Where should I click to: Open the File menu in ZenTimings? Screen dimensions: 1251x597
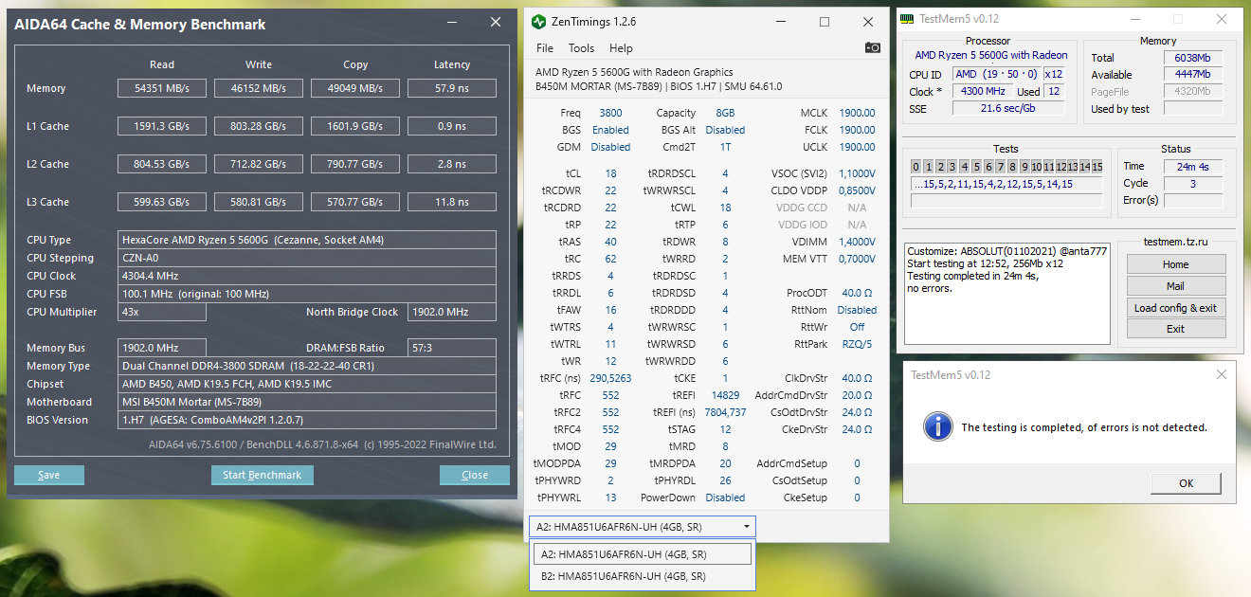(x=545, y=48)
